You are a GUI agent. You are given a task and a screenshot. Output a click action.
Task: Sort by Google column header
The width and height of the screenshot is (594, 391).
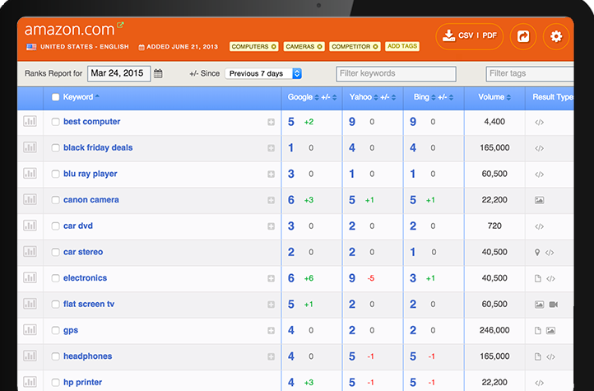pos(299,97)
